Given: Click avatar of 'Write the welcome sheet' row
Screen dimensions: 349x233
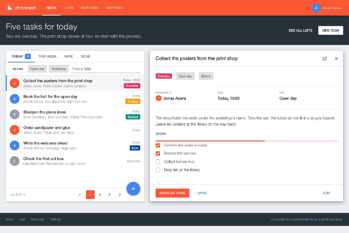Looking at the screenshot, I should pyautogui.click(x=15, y=145).
